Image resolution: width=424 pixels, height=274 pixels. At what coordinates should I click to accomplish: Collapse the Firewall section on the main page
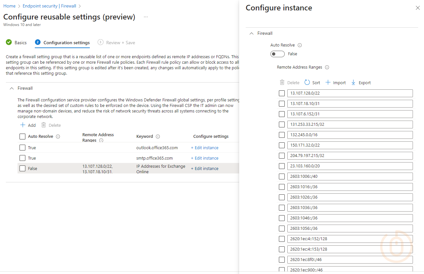[x=12, y=88]
